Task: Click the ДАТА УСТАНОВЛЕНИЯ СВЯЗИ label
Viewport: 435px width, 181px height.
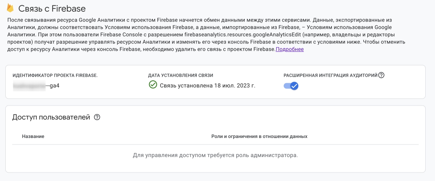Action: click(x=180, y=75)
